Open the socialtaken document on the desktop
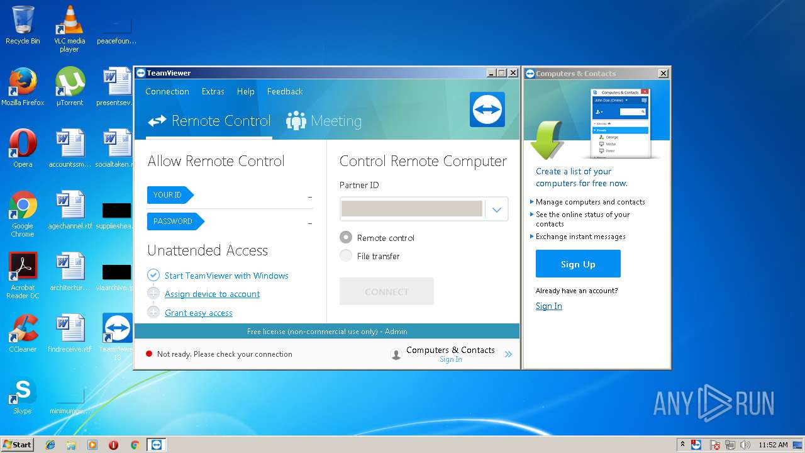Screen dimensions: 805x453 [x=116, y=148]
